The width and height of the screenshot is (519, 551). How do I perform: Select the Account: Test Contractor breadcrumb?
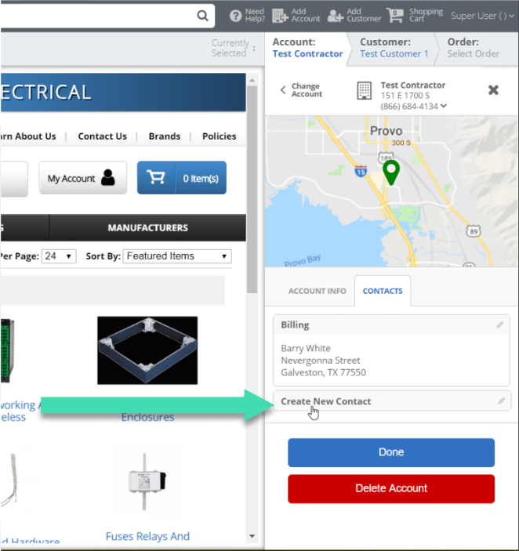(x=307, y=48)
